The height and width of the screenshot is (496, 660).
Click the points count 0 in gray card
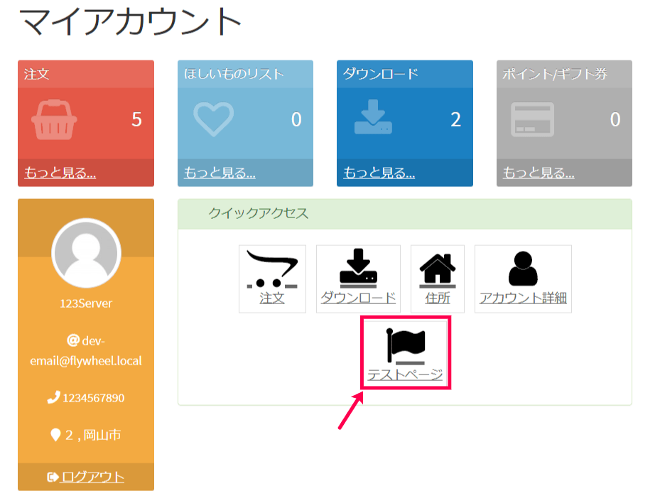[x=615, y=119]
